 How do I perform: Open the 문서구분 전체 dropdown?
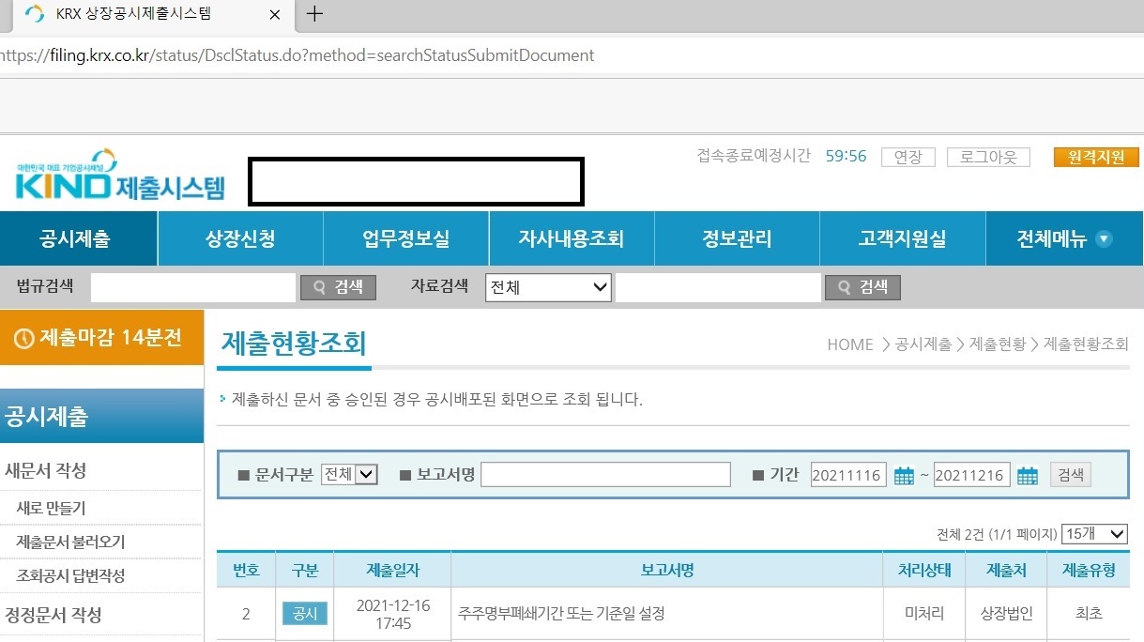348,474
